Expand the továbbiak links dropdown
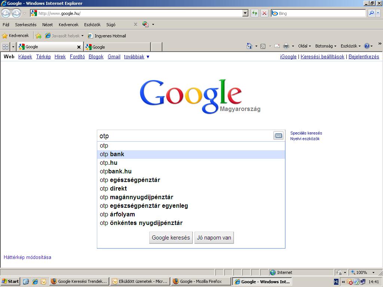This screenshot has width=383, height=287. click(x=137, y=57)
